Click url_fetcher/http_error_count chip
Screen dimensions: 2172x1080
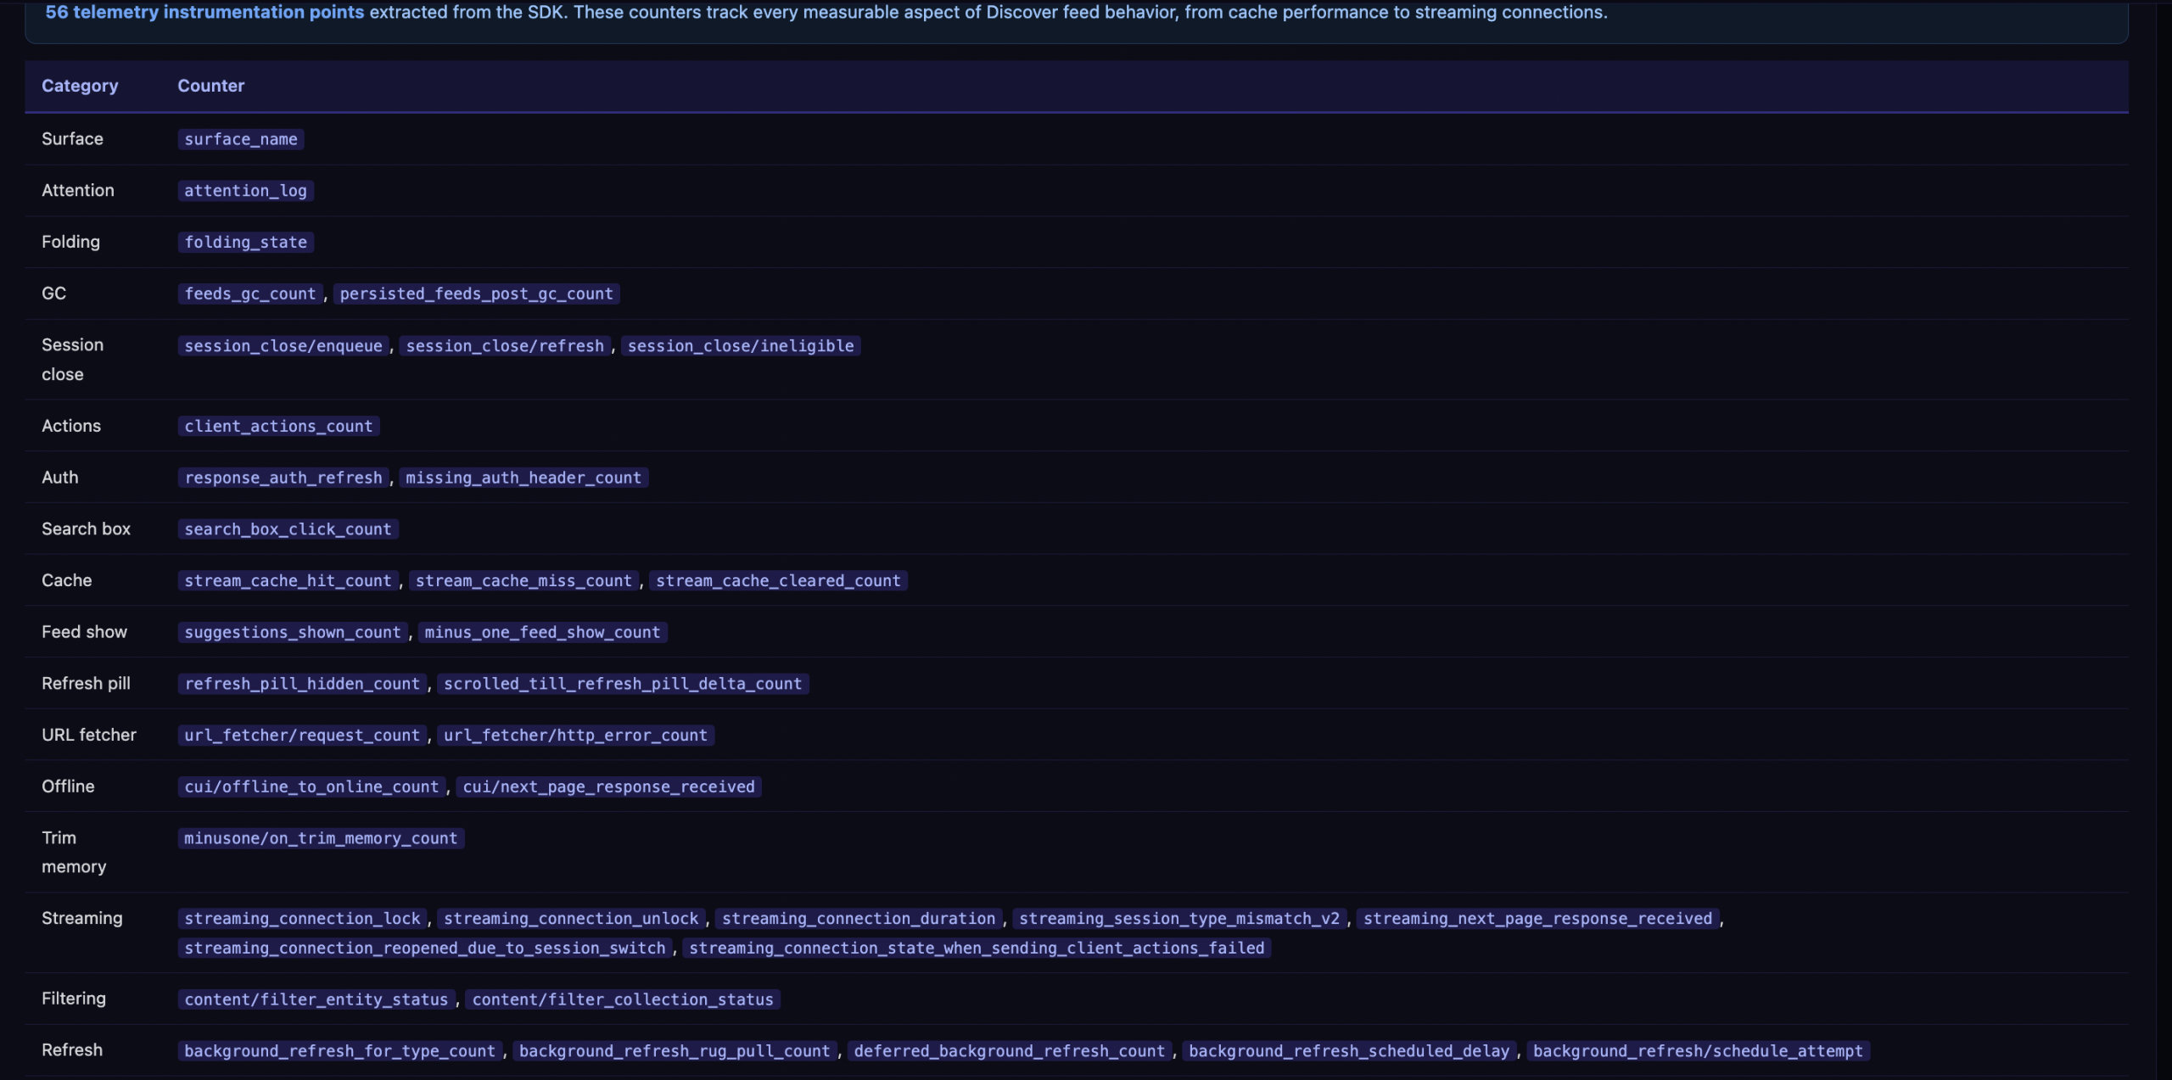[x=575, y=736]
